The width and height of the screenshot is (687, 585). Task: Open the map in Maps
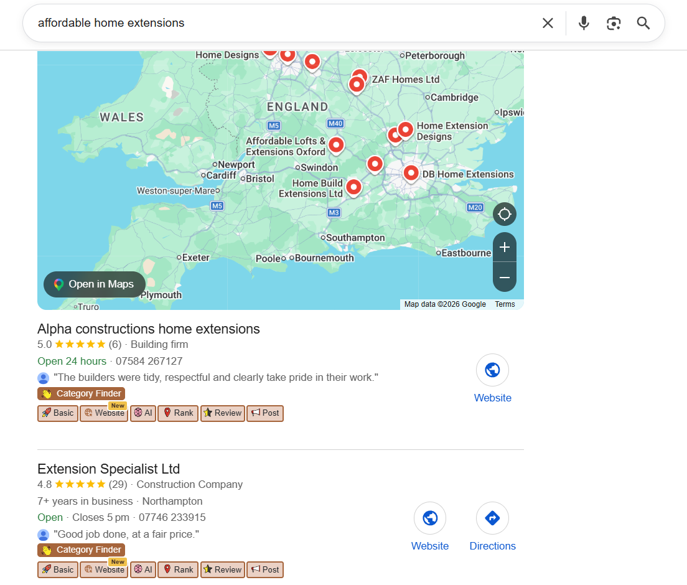pos(95,284)
